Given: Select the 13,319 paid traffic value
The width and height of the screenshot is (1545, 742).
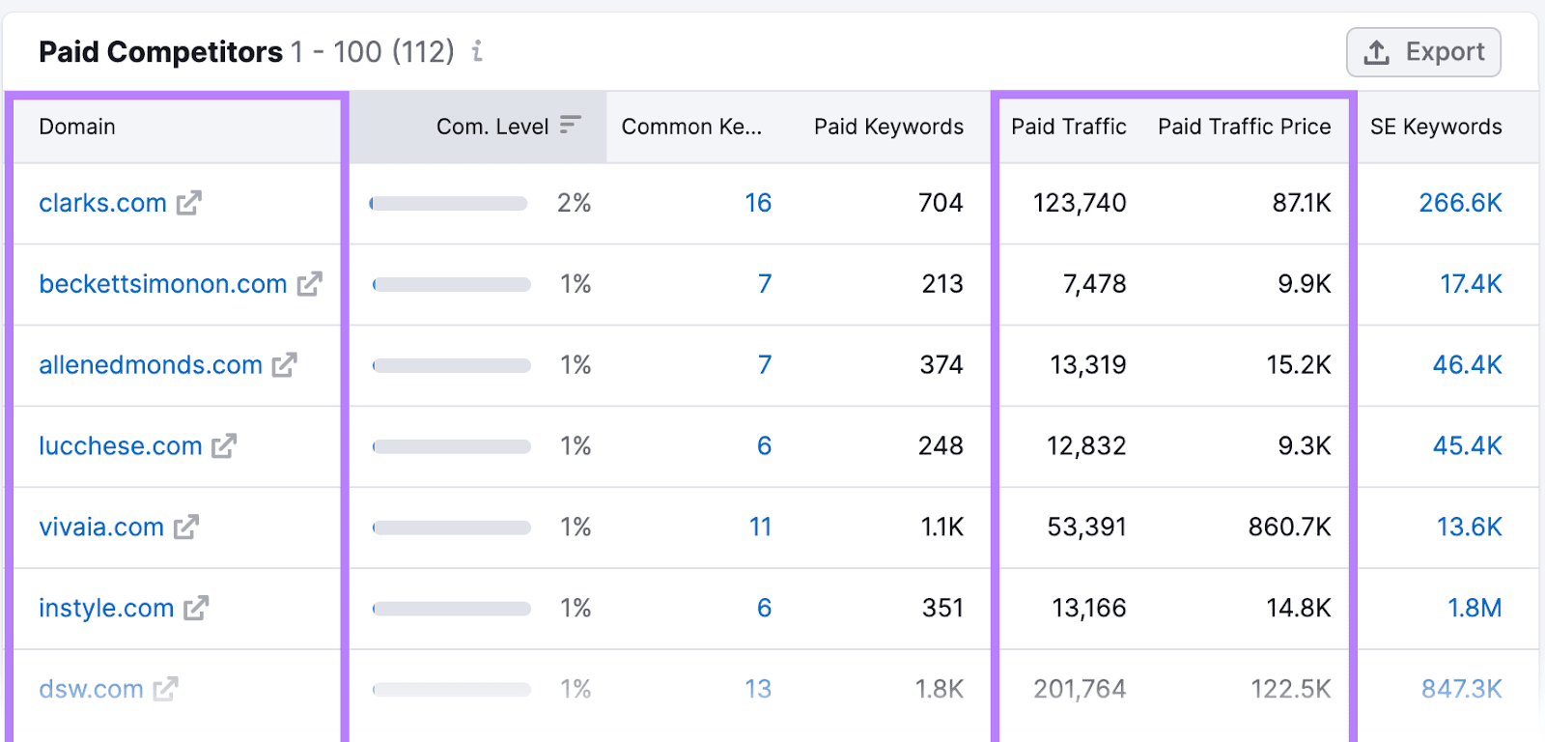Looking at the screenshot, I should click(x=1088, y=365).
